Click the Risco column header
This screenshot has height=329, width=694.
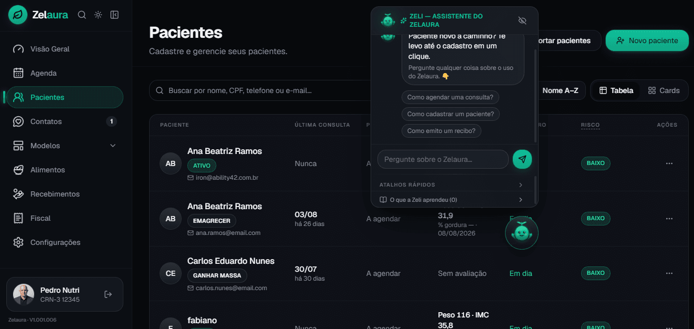[590, 125]
